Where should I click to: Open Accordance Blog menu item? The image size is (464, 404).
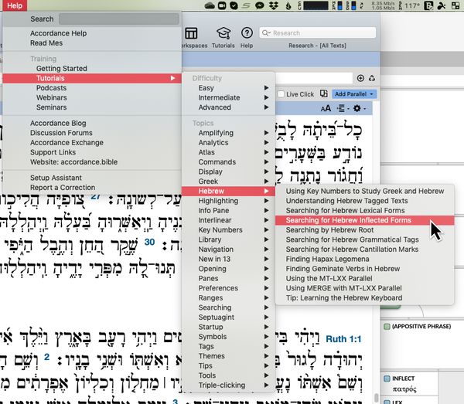[x=92, y=123]
